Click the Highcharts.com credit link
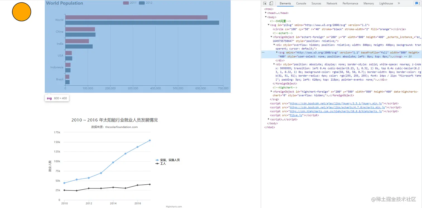Screen dimensions: 422x208 click(174, 207)
